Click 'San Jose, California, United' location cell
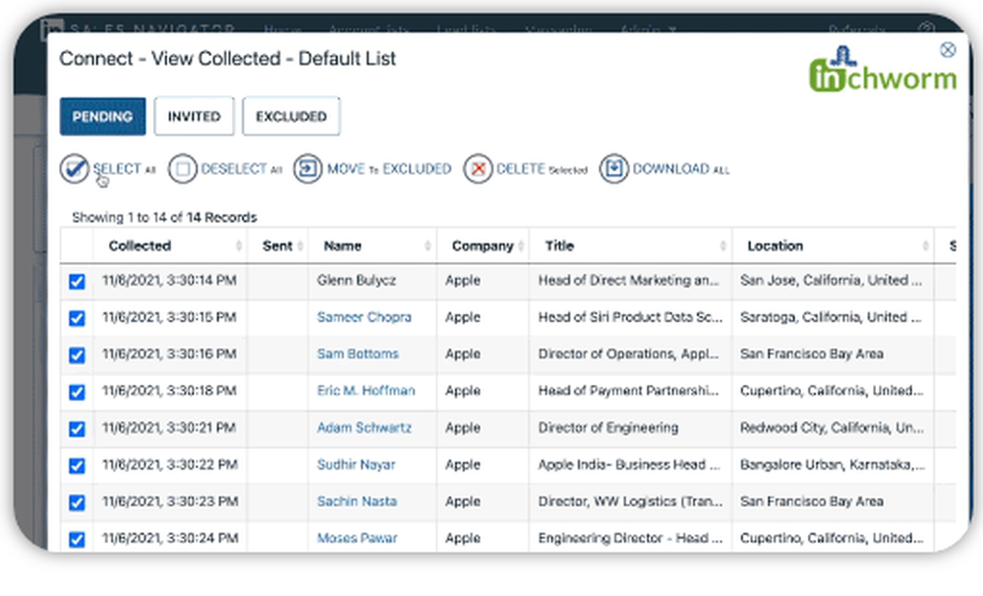983x596 pixels. [832, 280]
